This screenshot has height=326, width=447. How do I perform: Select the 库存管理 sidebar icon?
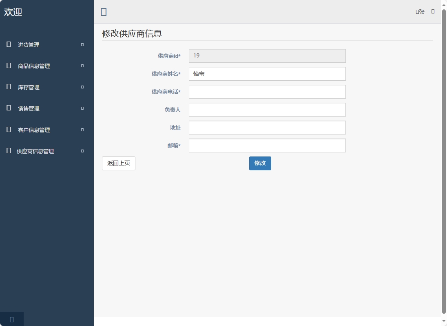pyautogui.click(x=9, y=87)
